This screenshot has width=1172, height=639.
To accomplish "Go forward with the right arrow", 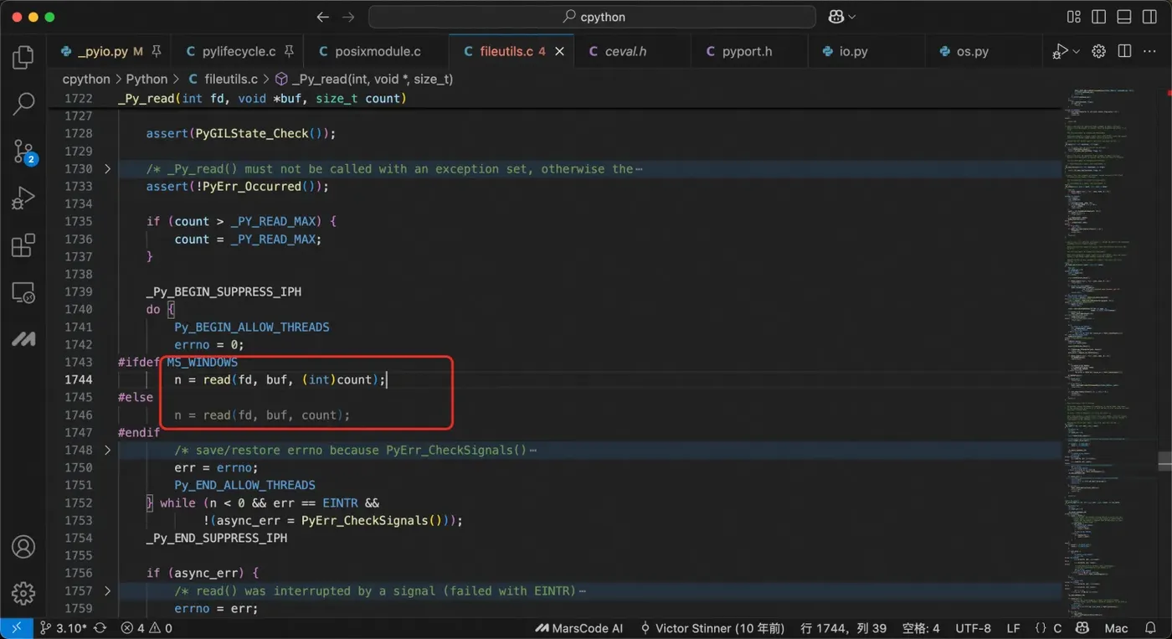I will (x=348, y=17).
